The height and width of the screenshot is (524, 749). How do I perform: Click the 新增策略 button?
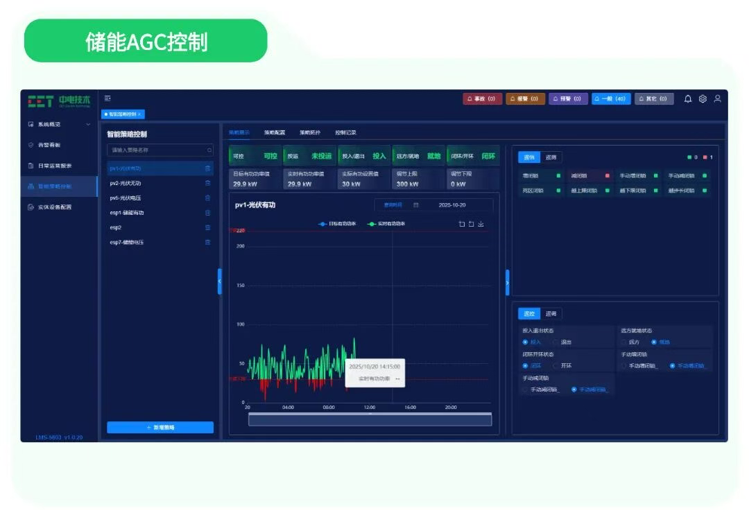tap(160, 428)
